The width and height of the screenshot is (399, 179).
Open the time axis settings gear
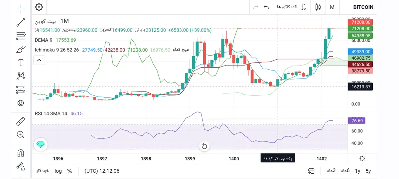[x=362, y=158]
